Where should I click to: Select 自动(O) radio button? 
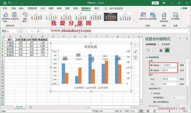pos(151,93)
